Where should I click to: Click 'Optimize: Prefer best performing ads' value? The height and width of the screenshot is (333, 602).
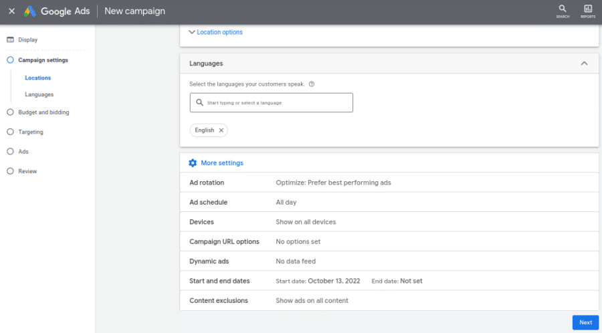click(333, 183)
